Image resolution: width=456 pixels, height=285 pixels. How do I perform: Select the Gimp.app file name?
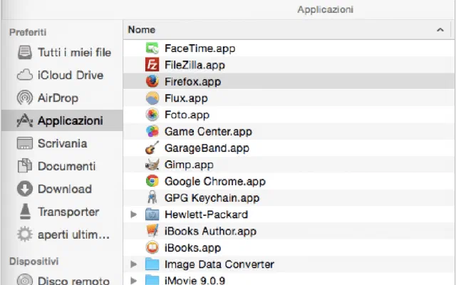pyautogui.click(x=189, y=165)
